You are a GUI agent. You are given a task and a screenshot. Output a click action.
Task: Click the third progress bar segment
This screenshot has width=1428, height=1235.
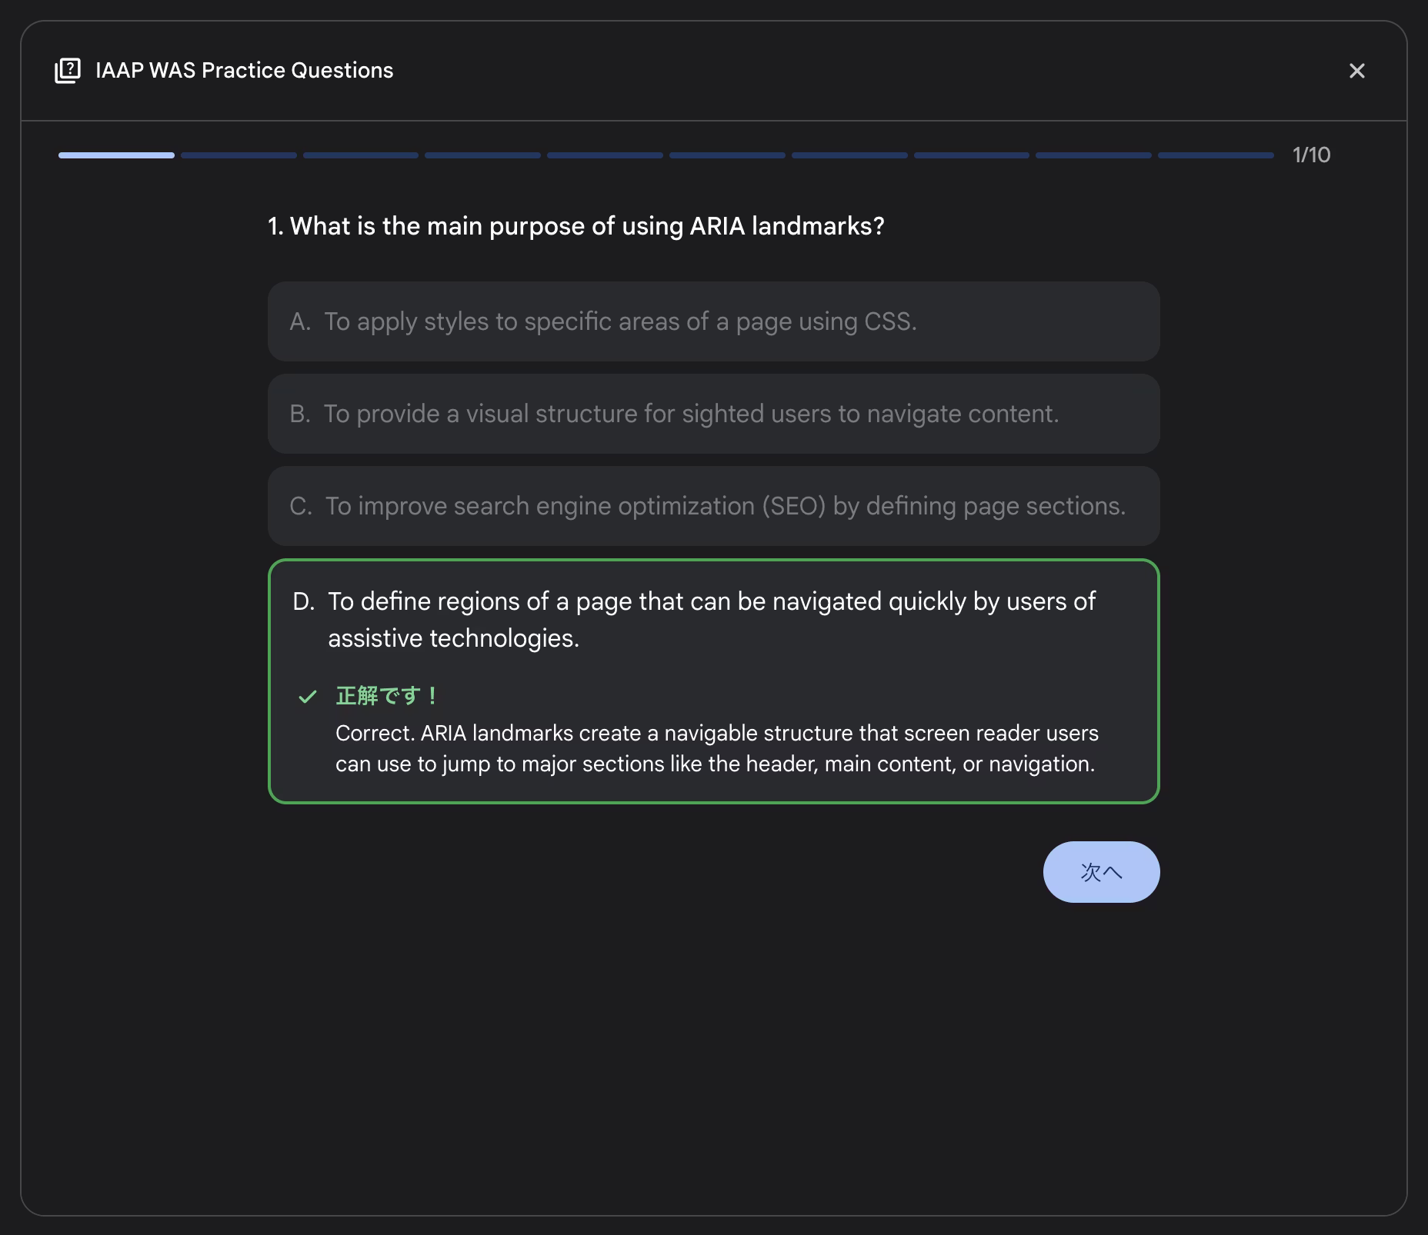coord(361,155)
